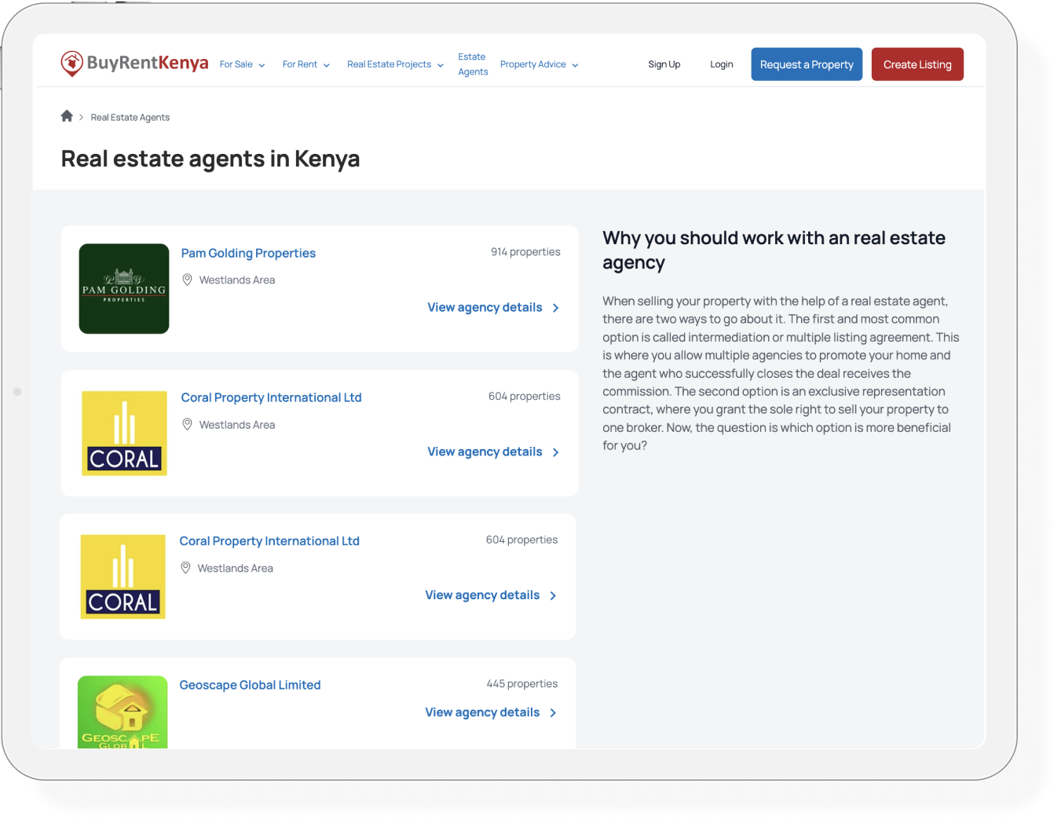The height and width of the screenshot is (823, 1061).
Task: Expand the For Rent menu
Action: pyautogui.click(x=306, y=64)
